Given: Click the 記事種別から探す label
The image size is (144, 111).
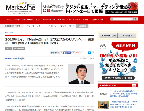Looking at the screenshot, I should point(13,26).
